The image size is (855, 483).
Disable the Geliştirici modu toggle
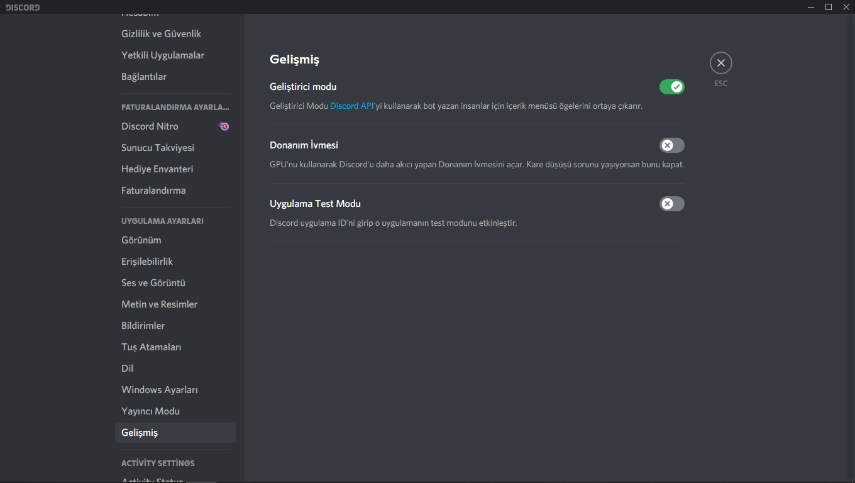[671, 87]
